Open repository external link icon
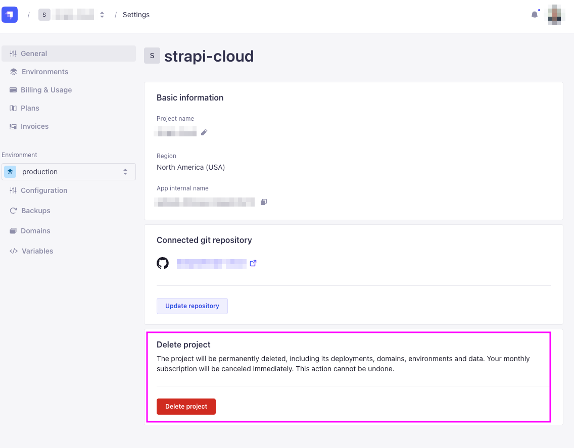The height and width of the screenshot is (448, 574). (253, 263)
